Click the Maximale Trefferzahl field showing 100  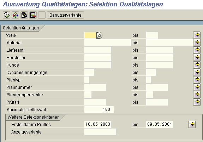[x=99, y=109]
